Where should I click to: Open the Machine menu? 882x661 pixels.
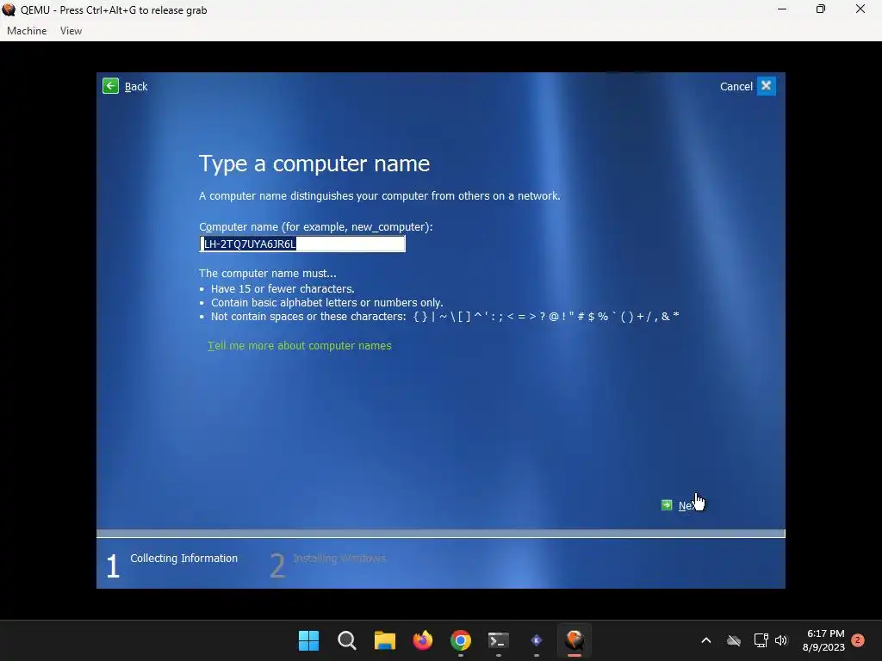pyautogui.click(x=27, y=31)
